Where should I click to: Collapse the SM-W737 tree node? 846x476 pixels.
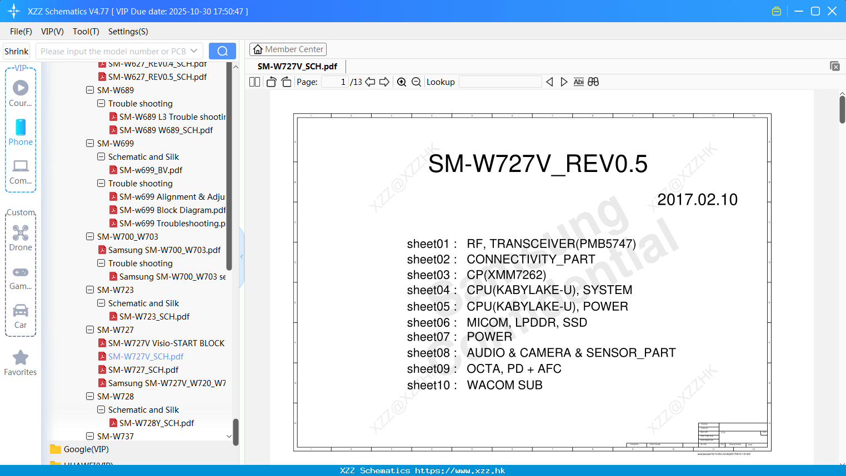tap(90, 436)
